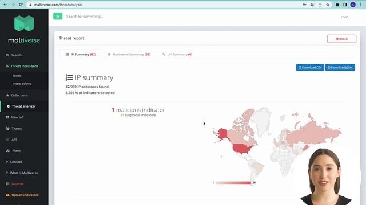Viewport: 366px width, 205px height.
Task: Click the share icon in address bar
Action: coord(320,5)
